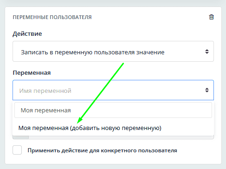The height and width of the screenshot is (169, 226).
Task: Delete the user variables block via trash icon
Action: (x=211, y=17)
